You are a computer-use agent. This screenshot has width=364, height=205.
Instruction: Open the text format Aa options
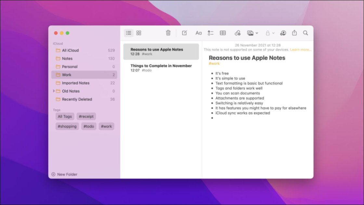(198, 33)
